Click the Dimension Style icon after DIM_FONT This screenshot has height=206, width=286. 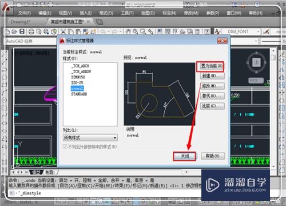click(267, 31)
